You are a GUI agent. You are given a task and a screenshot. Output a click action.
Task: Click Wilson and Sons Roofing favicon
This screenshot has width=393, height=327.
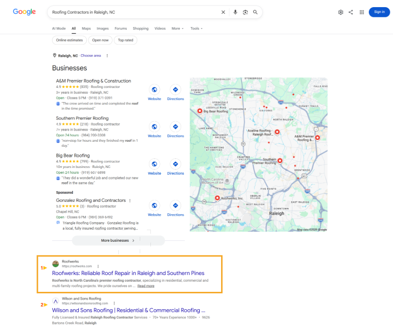(55, 301)
